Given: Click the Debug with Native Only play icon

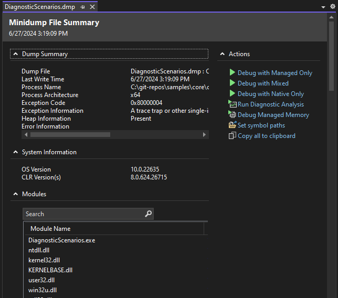Looking at the screenshot, I should point(233,94).
